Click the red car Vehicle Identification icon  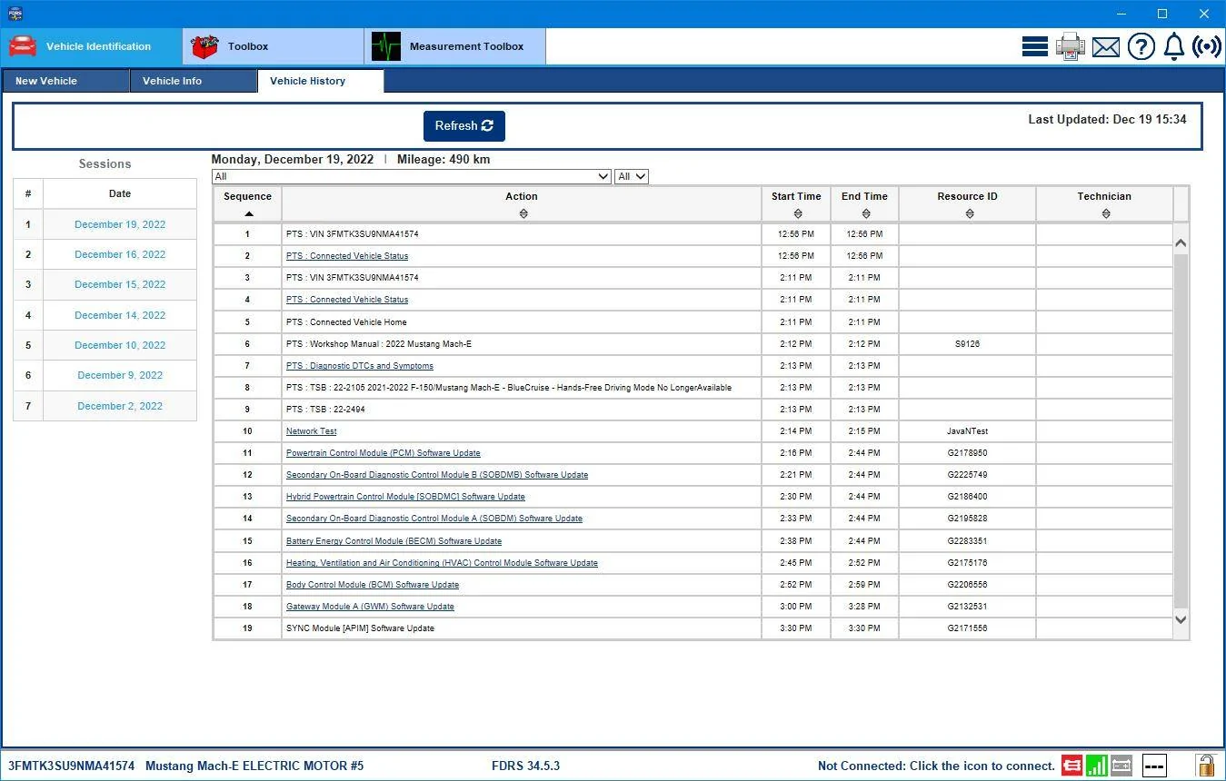[23, 46]
